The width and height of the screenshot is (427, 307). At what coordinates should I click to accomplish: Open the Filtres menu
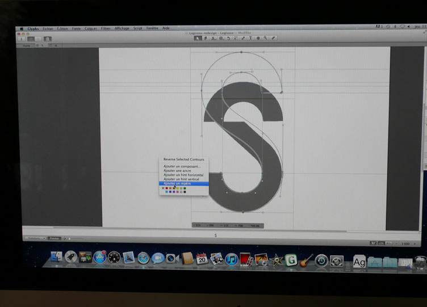pos(106,28)
